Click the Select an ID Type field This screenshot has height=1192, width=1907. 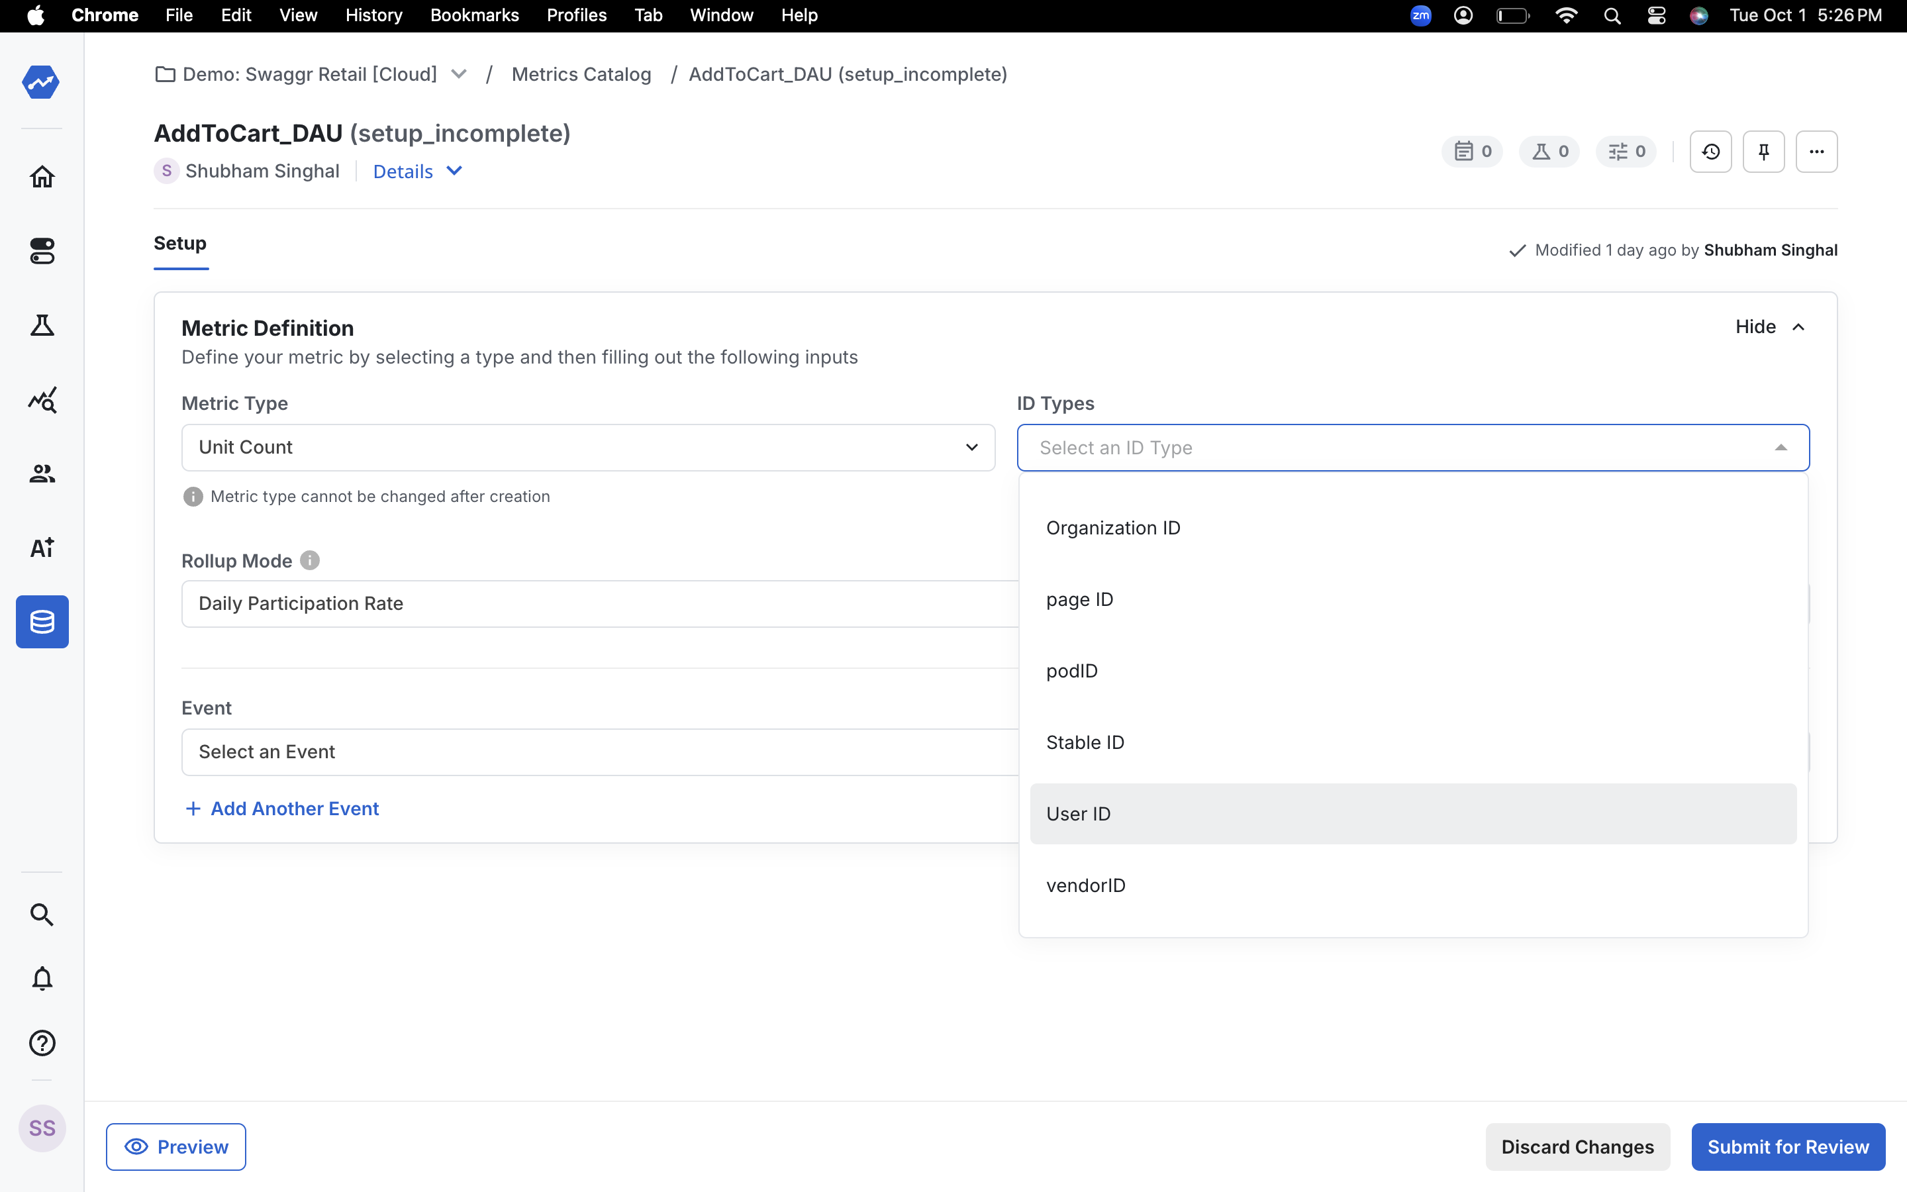1412,448
